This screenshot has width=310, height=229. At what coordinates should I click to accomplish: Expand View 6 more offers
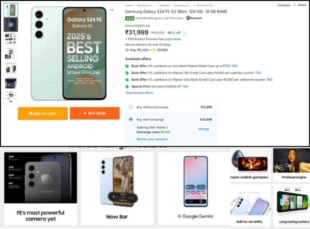click(x=139, y=93)
